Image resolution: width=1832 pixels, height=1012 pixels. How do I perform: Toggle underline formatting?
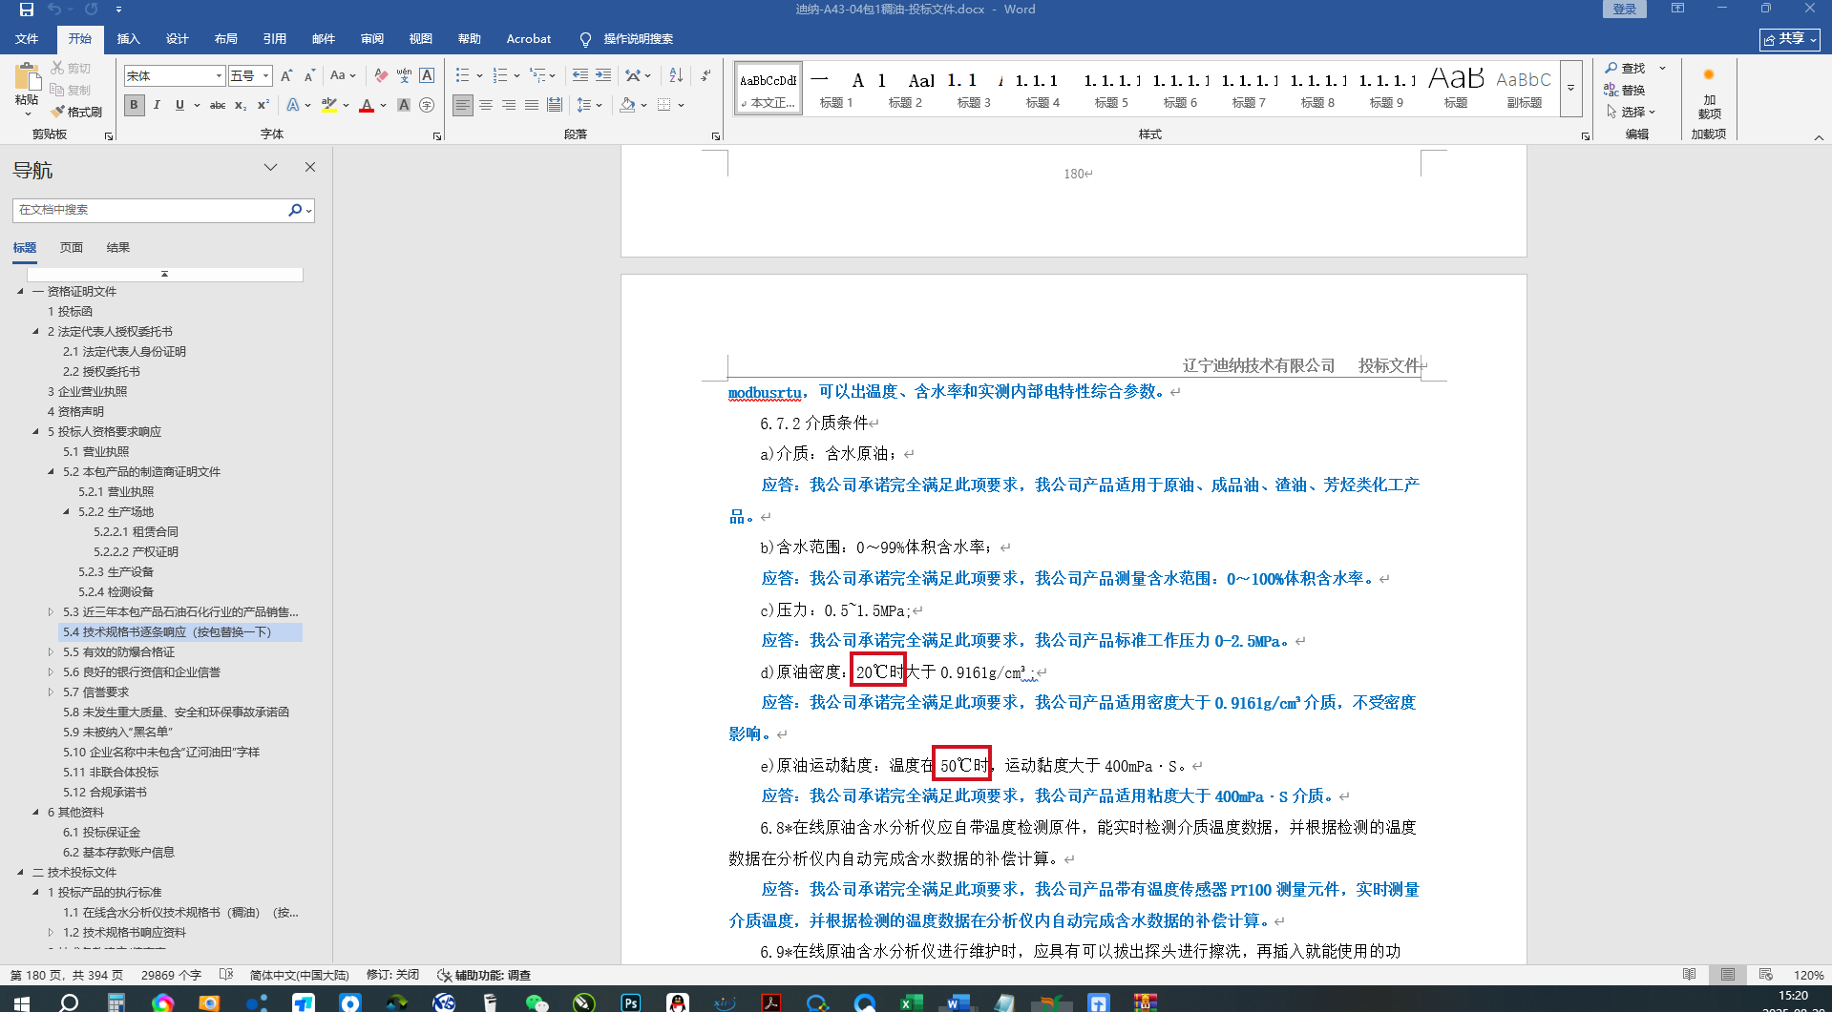pyautogui.click(x=179, y=105)
